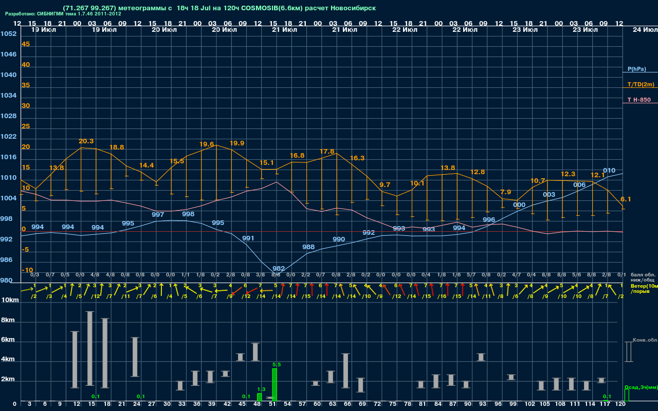This screenshot has height=411, width=658.
Task: Select the P(hPa) legend label
Action: (x=637, y=69)
